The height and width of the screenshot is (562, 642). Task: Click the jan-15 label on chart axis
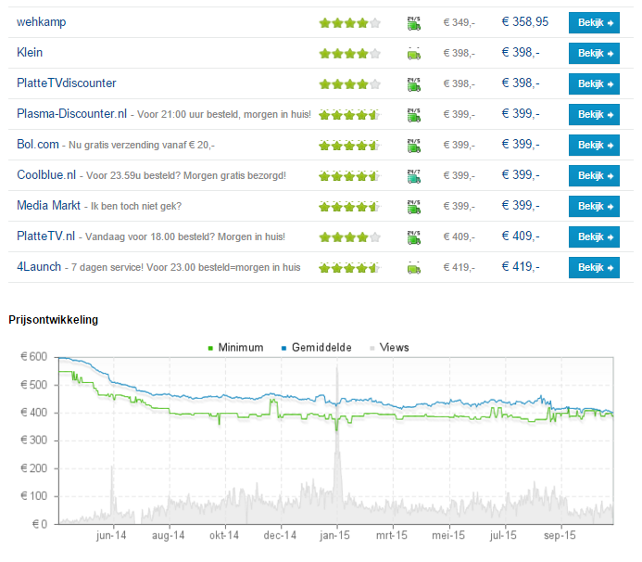pos(335,535)
